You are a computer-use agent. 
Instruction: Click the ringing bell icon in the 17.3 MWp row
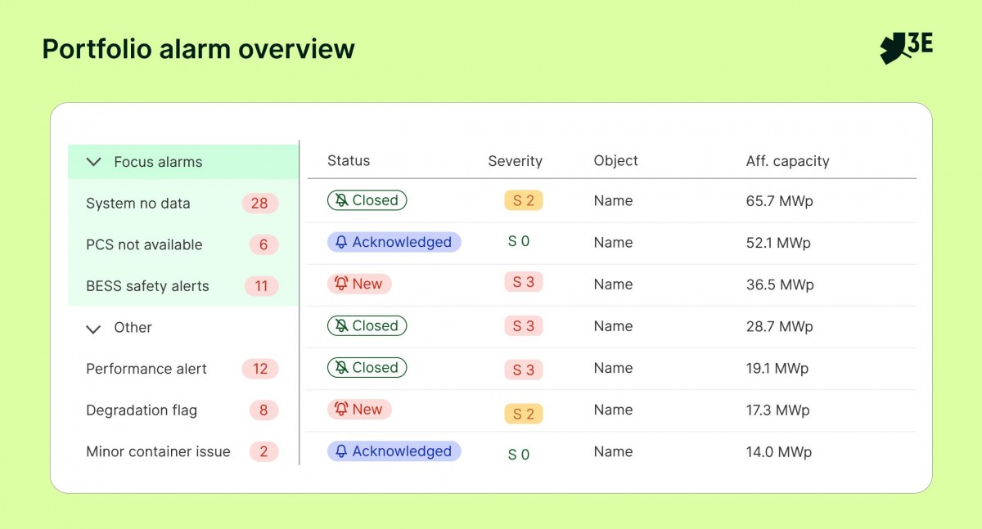click(341, 409)
